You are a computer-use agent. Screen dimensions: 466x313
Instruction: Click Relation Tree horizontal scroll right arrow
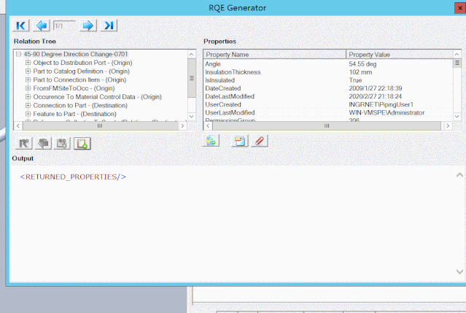(x=182, y=125)
